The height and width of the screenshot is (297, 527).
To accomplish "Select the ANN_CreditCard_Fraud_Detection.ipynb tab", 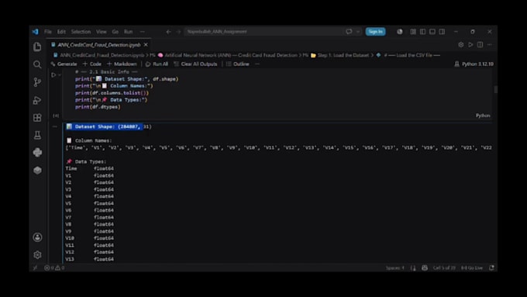I will [x=99, y=45].
